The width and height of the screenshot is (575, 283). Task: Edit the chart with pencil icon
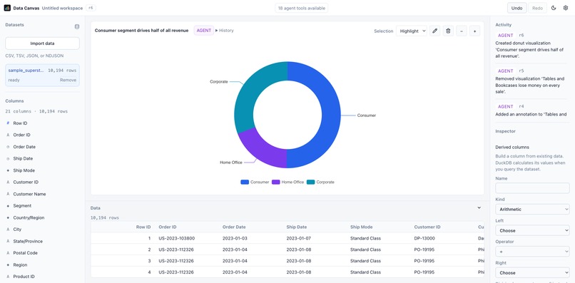[x=434, y=31]
